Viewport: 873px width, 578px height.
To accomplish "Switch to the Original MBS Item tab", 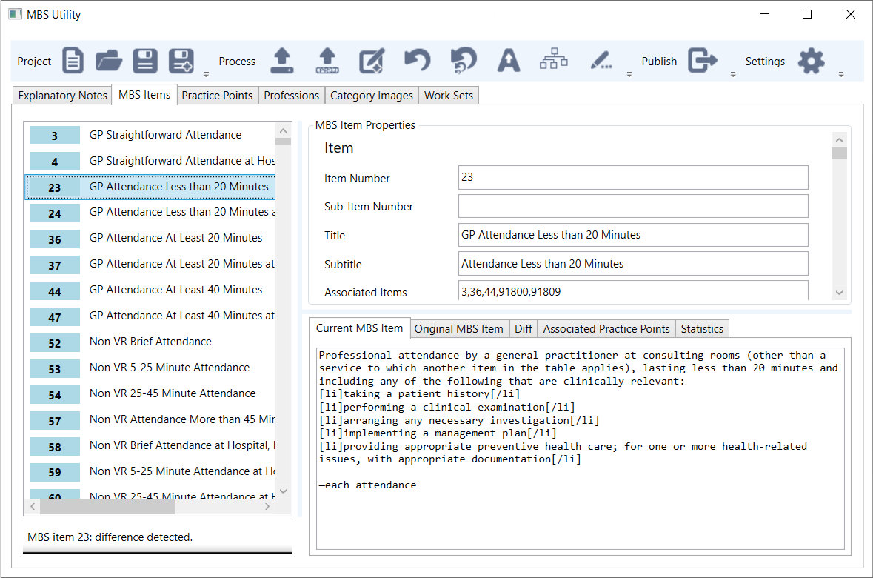I will (459, 329).
